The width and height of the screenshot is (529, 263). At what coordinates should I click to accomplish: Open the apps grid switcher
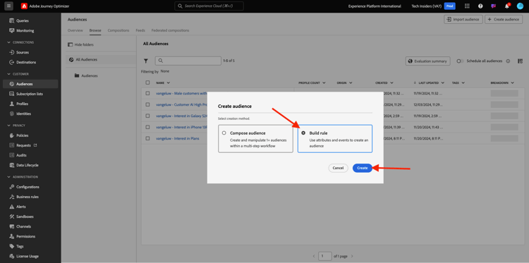pyautogui.click(x=467, y=6)
